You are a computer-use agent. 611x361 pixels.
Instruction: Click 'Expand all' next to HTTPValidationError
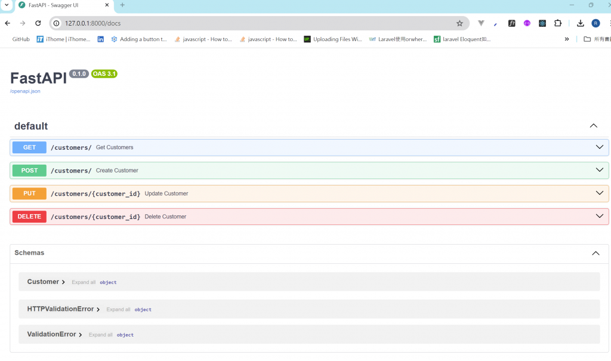(x=118, y=310)
